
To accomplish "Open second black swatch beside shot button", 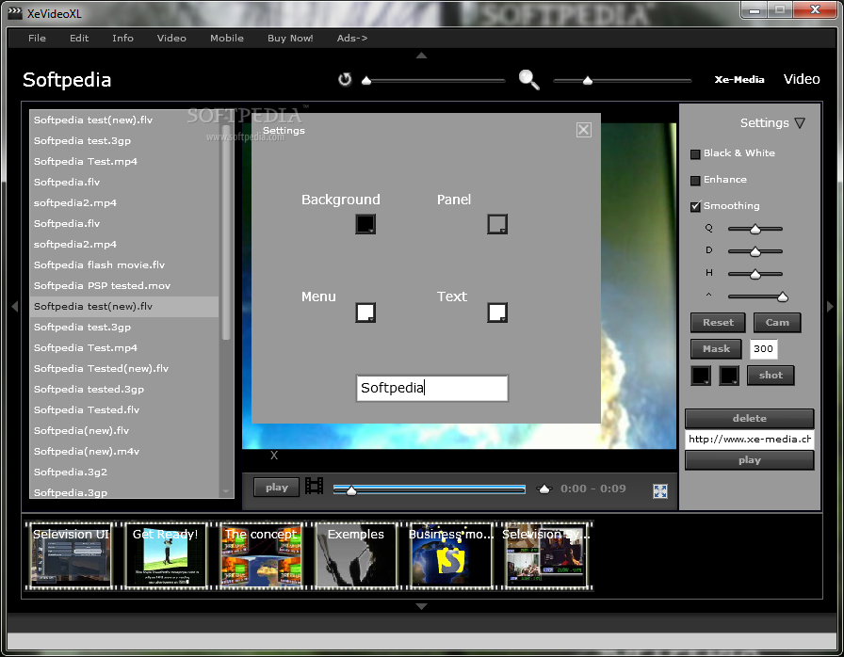I will (x=729, y=376).
